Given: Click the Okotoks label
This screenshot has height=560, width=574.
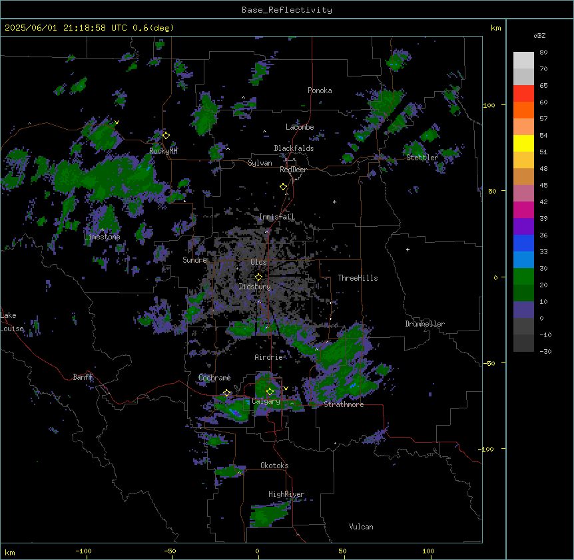Looking at the screenshot, I should [x=274, y=466].
